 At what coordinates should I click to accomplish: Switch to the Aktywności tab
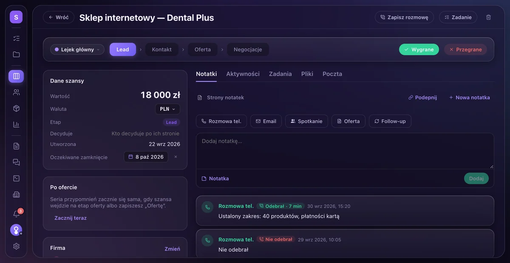(x=243, y=74)
